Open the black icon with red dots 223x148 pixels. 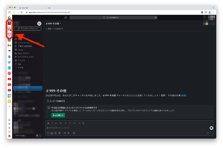9,23
